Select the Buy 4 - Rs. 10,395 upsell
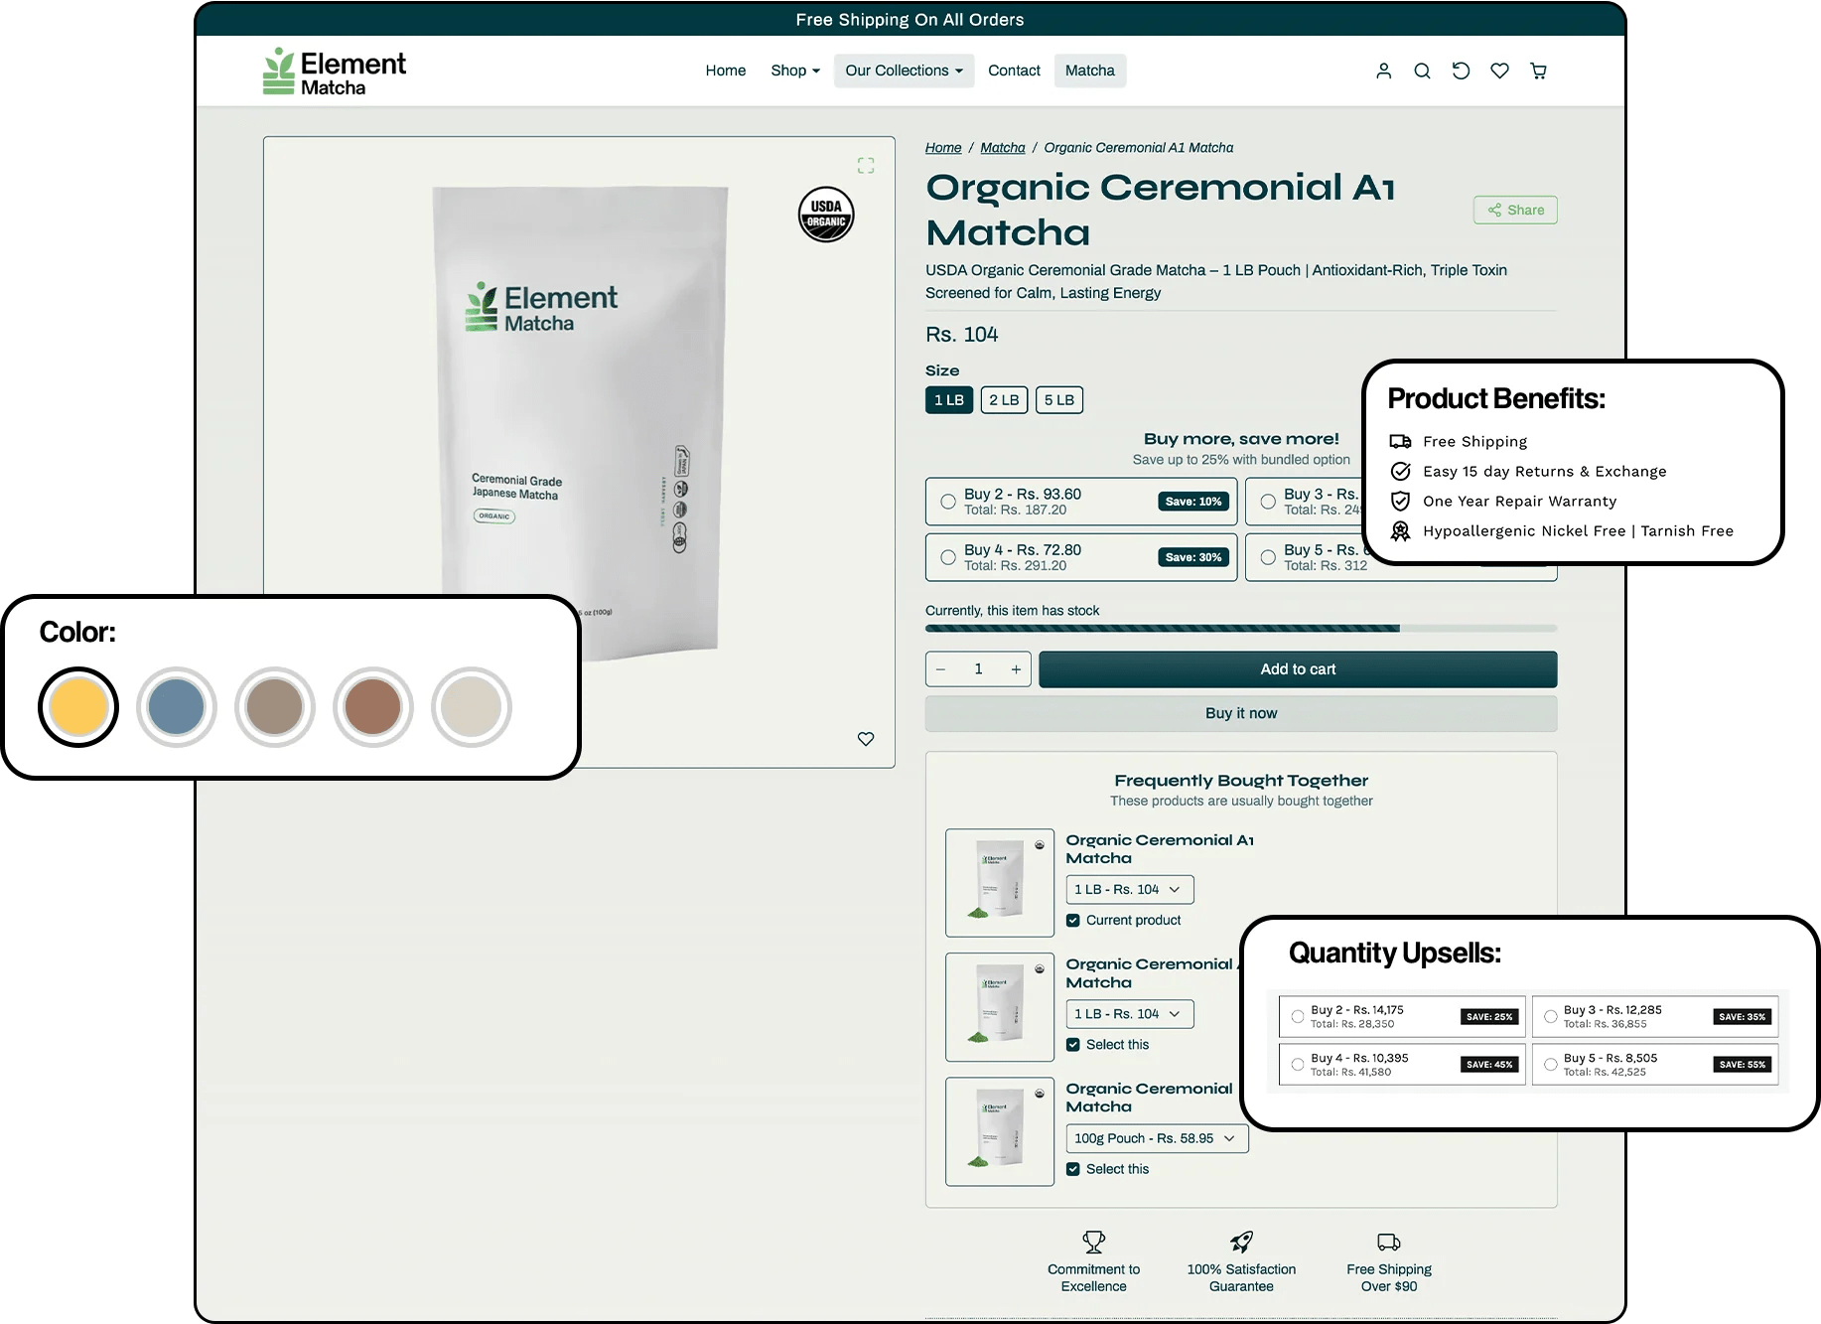1821x1324 pixels. point(1402,1065)
